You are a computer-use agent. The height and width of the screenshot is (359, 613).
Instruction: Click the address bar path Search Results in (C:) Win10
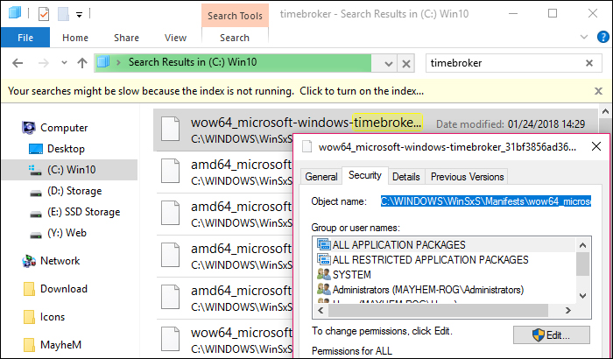[x=193, y=62]
